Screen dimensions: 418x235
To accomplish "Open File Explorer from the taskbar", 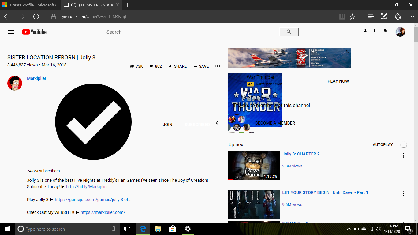I will coord(158,229).
